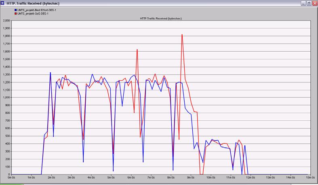Click the 5m 0s x-axis label

point(111,177)
